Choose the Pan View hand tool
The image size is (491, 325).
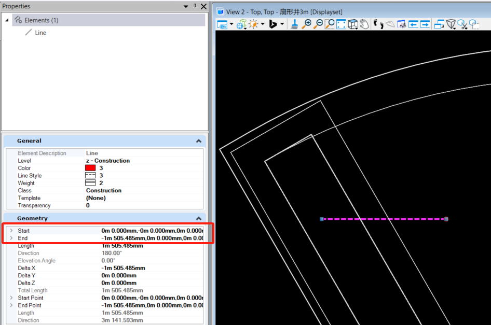[x=364, y=24]
